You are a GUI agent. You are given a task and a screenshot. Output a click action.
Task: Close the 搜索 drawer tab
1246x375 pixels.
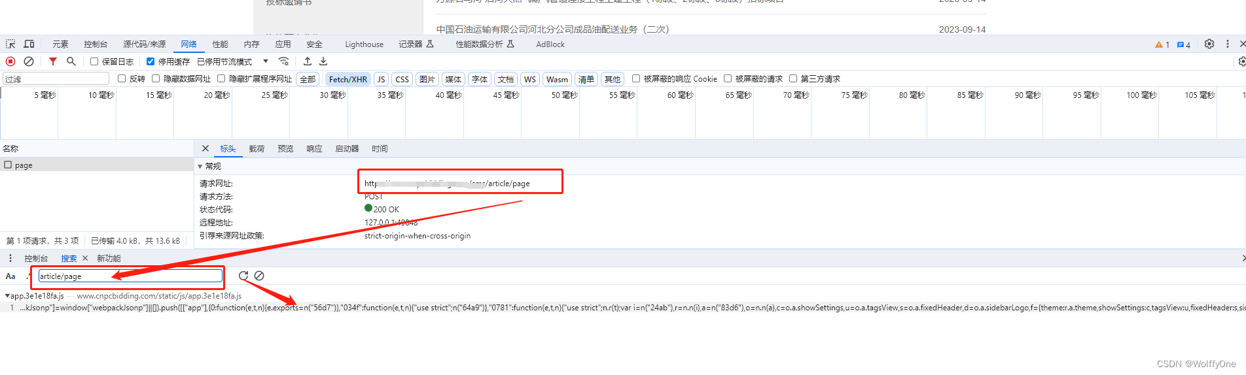(85, 258)
